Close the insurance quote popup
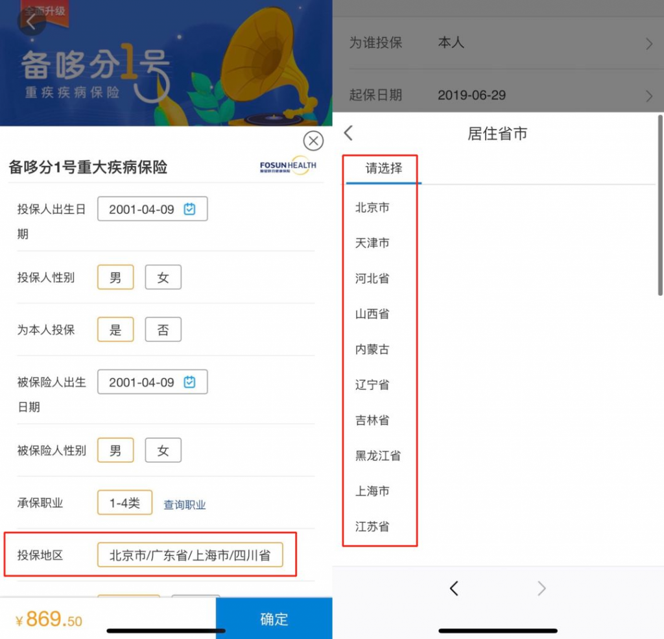 click(313, 141)
